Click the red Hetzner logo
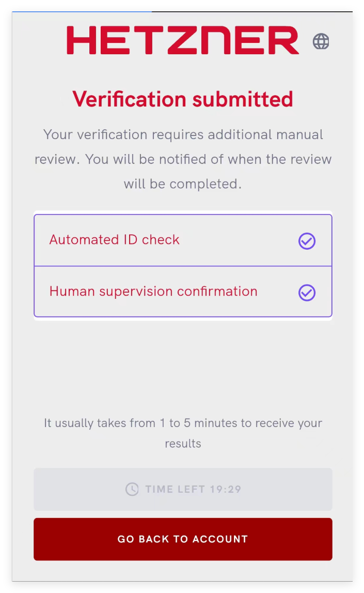 (x=183, y=41)
